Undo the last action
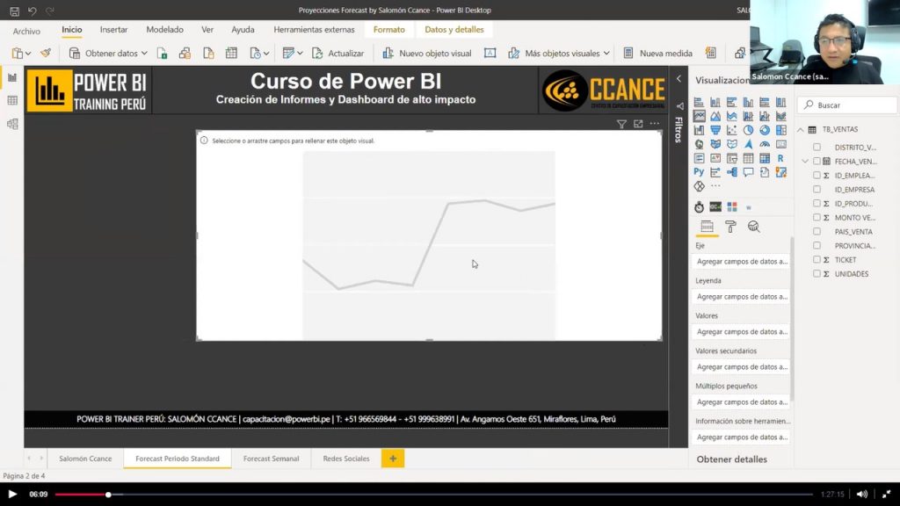Image resolution: width=900 pixels, height=506 pixels. click(33, 11)
